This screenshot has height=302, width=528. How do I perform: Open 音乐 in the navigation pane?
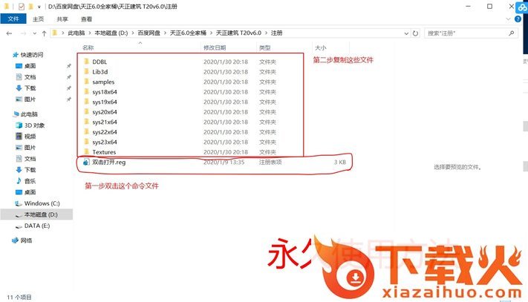tap(30, 181)
